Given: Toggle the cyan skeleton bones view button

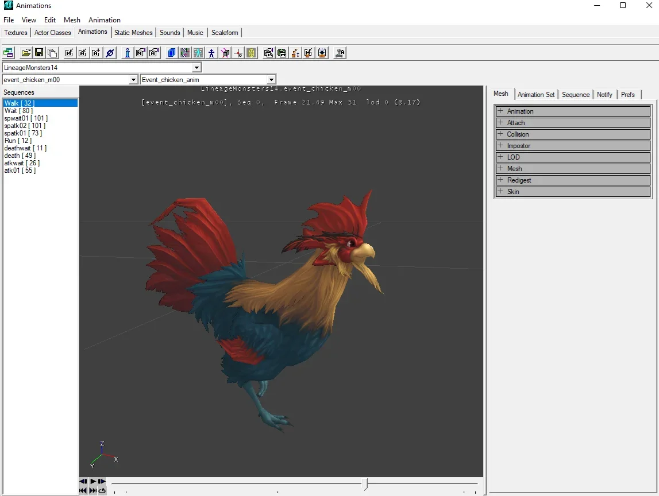Looking at the screenshot, I should [x=198, y=53].
